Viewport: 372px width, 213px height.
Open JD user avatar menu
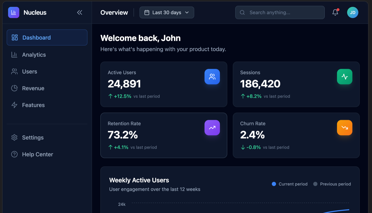pyautogui.click(x=353, y=12)
